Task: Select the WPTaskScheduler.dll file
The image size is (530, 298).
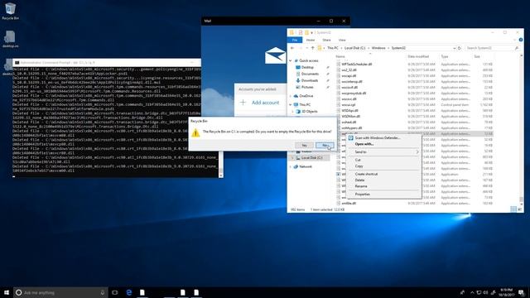Action: 357,65
